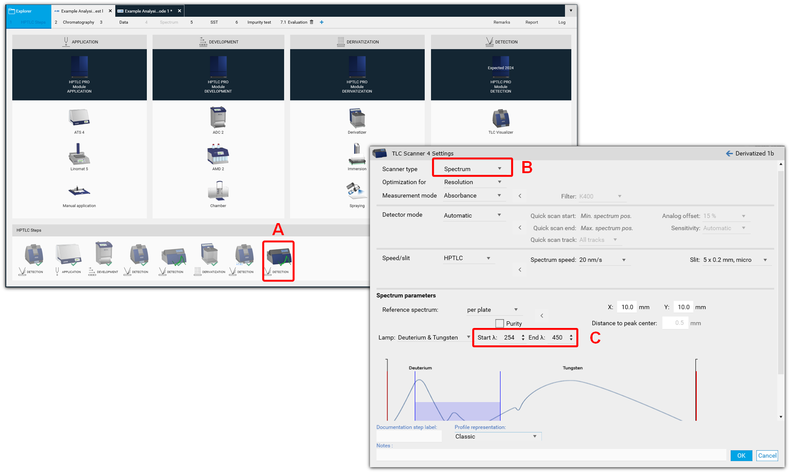Viewport: 790px width, 473px height.
Task: Select the Manual application icon
Action: (79, 191)
